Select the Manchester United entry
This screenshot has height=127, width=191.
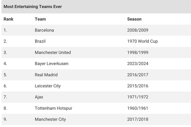pos(53,52)
